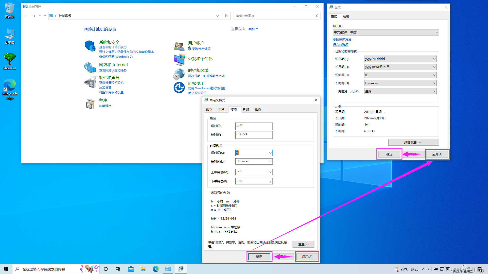The height and width of the screenshot is (274, 488).
Task: Open System and Security category icon
Action: (x=90, y=46)
